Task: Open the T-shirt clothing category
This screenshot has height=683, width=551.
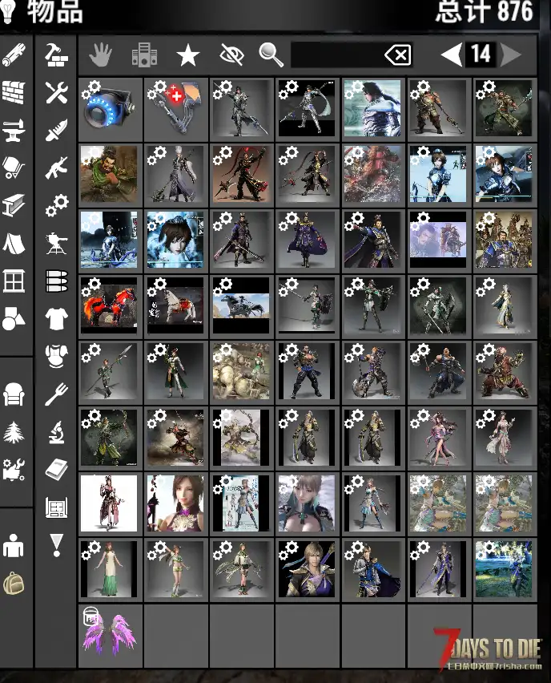Action: coord(57,318)
